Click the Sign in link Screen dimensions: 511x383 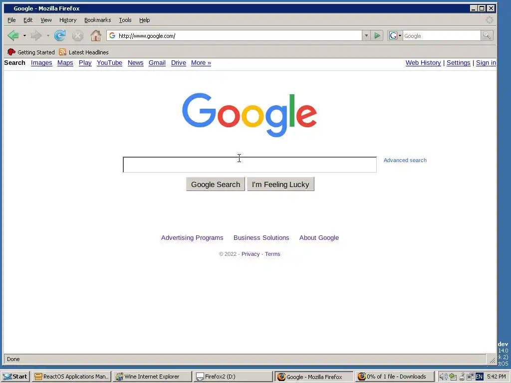click(x=486, y=63)
